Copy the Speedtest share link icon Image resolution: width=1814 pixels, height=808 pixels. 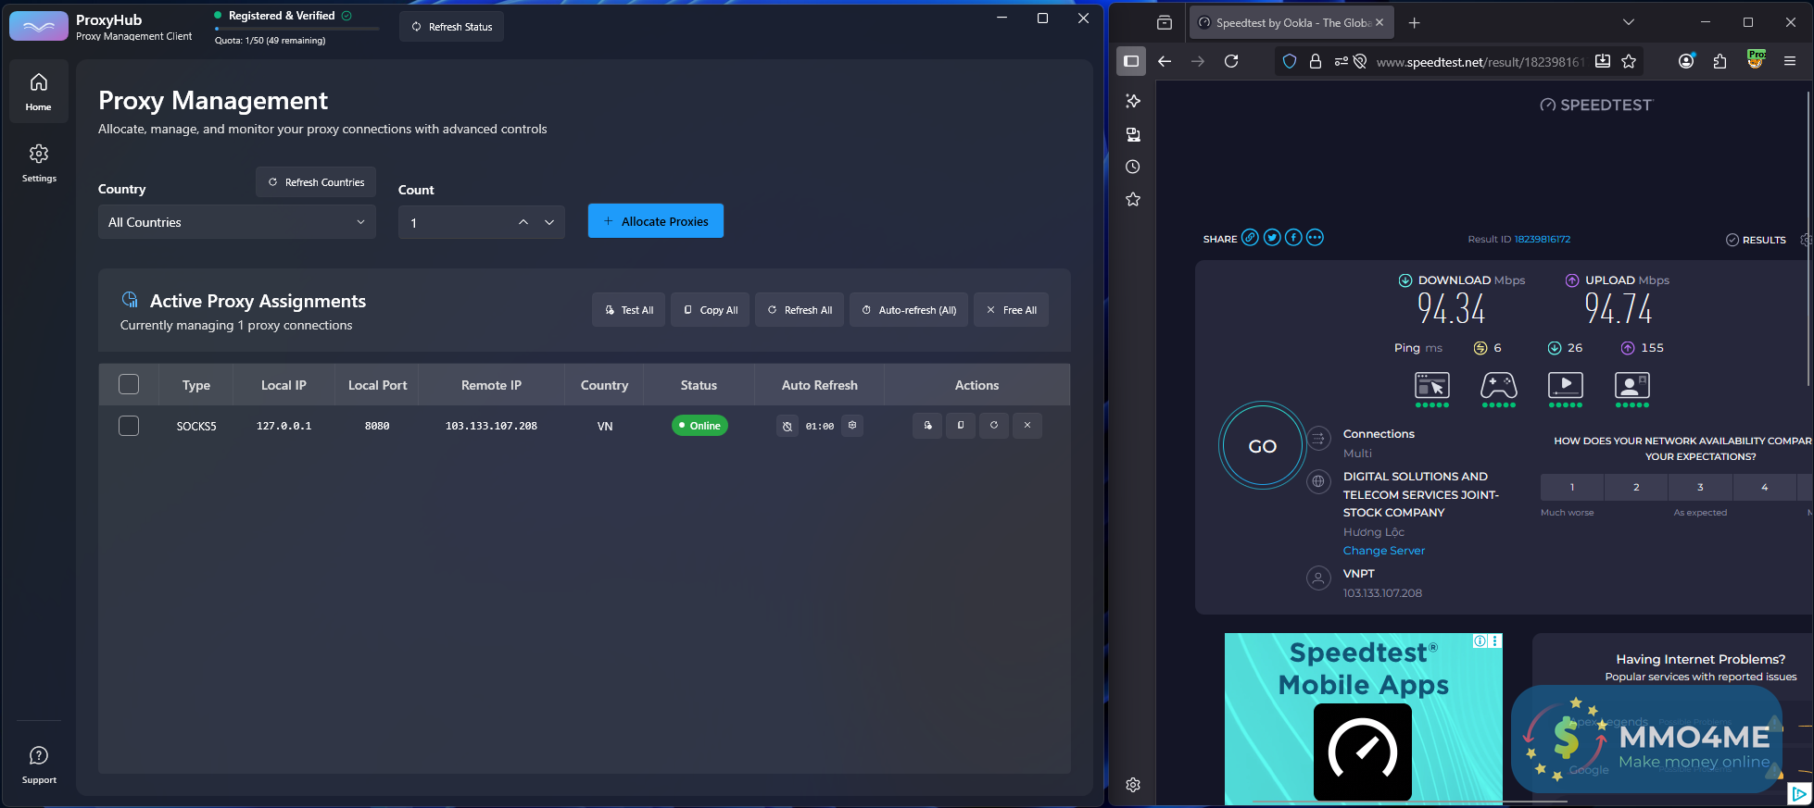tap(1250, 238)
